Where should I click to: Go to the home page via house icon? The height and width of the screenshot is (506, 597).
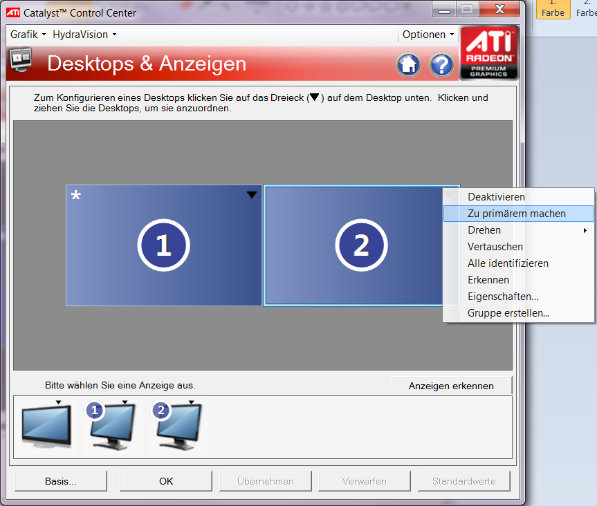(409, 64)
